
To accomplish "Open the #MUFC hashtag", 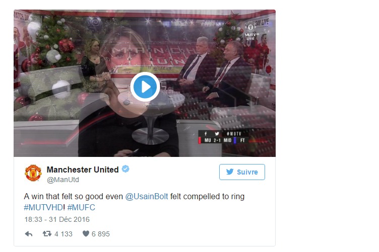I will [x=81, y=207].
